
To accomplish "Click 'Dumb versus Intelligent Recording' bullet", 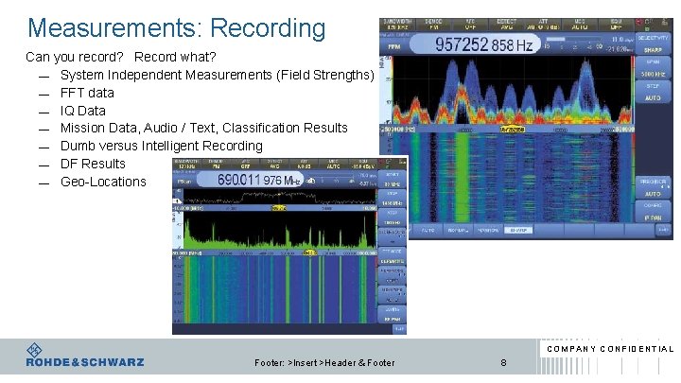I will [162, 146].
